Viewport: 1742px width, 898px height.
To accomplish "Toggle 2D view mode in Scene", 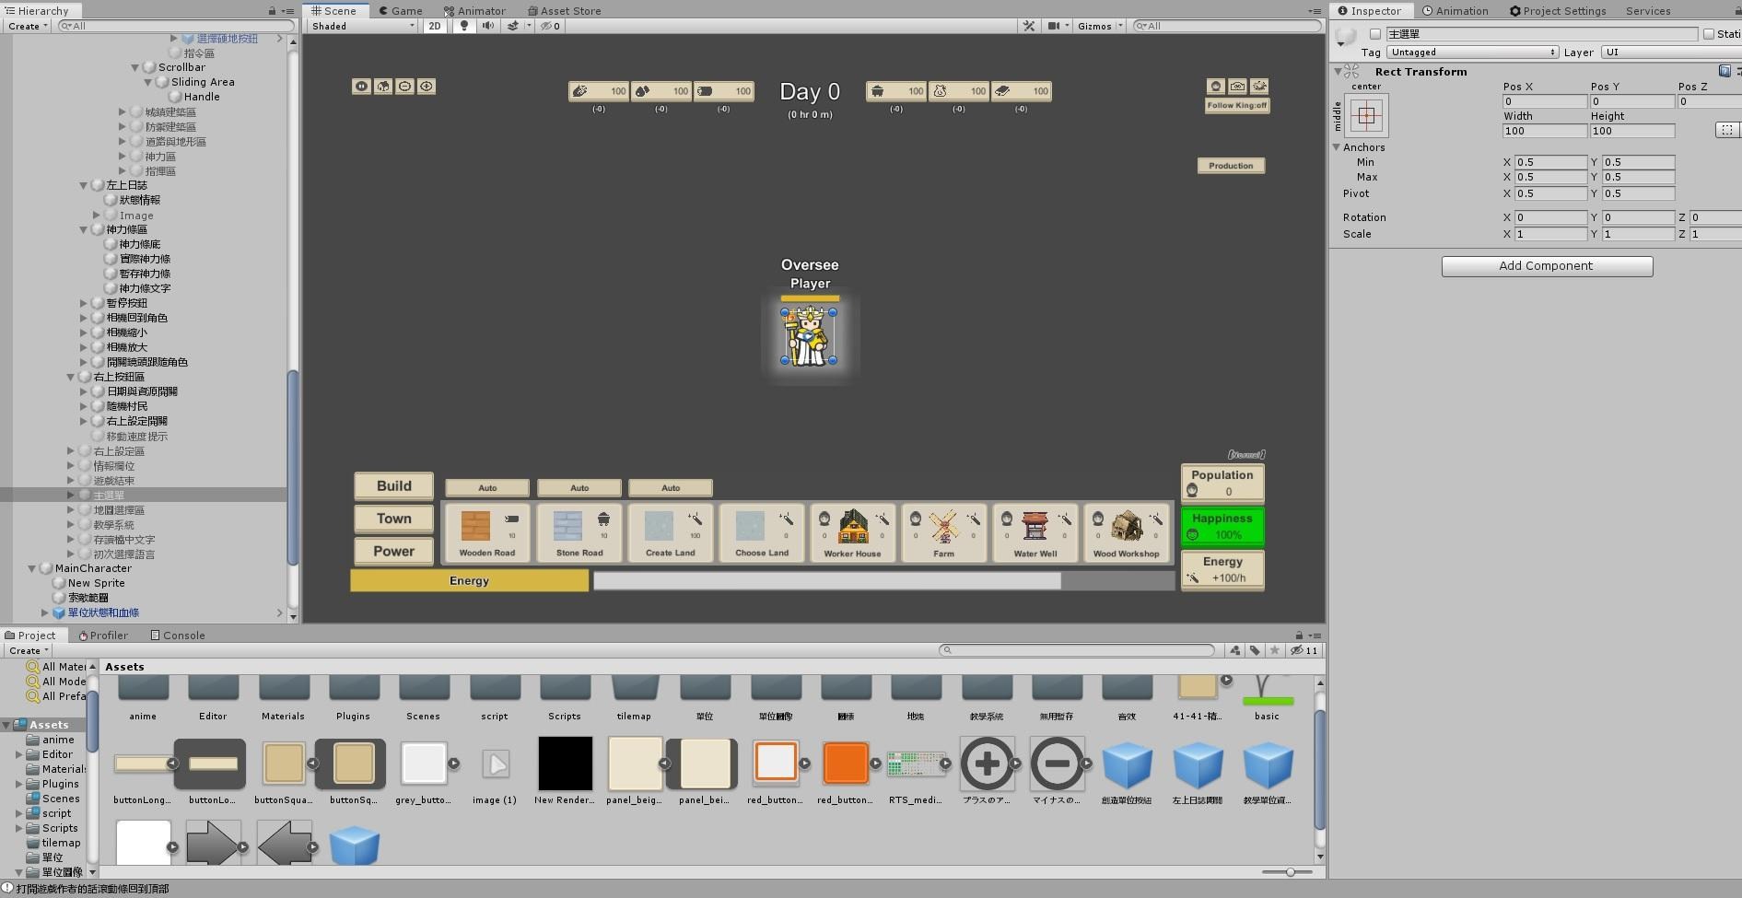I will pyautogui.click(x=435, y=26).
